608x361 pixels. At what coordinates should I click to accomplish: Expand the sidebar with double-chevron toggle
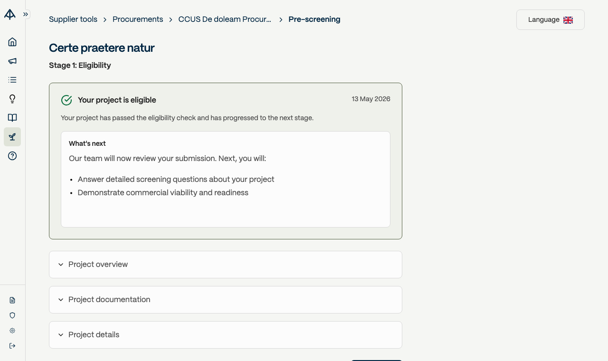click(26, 14)
